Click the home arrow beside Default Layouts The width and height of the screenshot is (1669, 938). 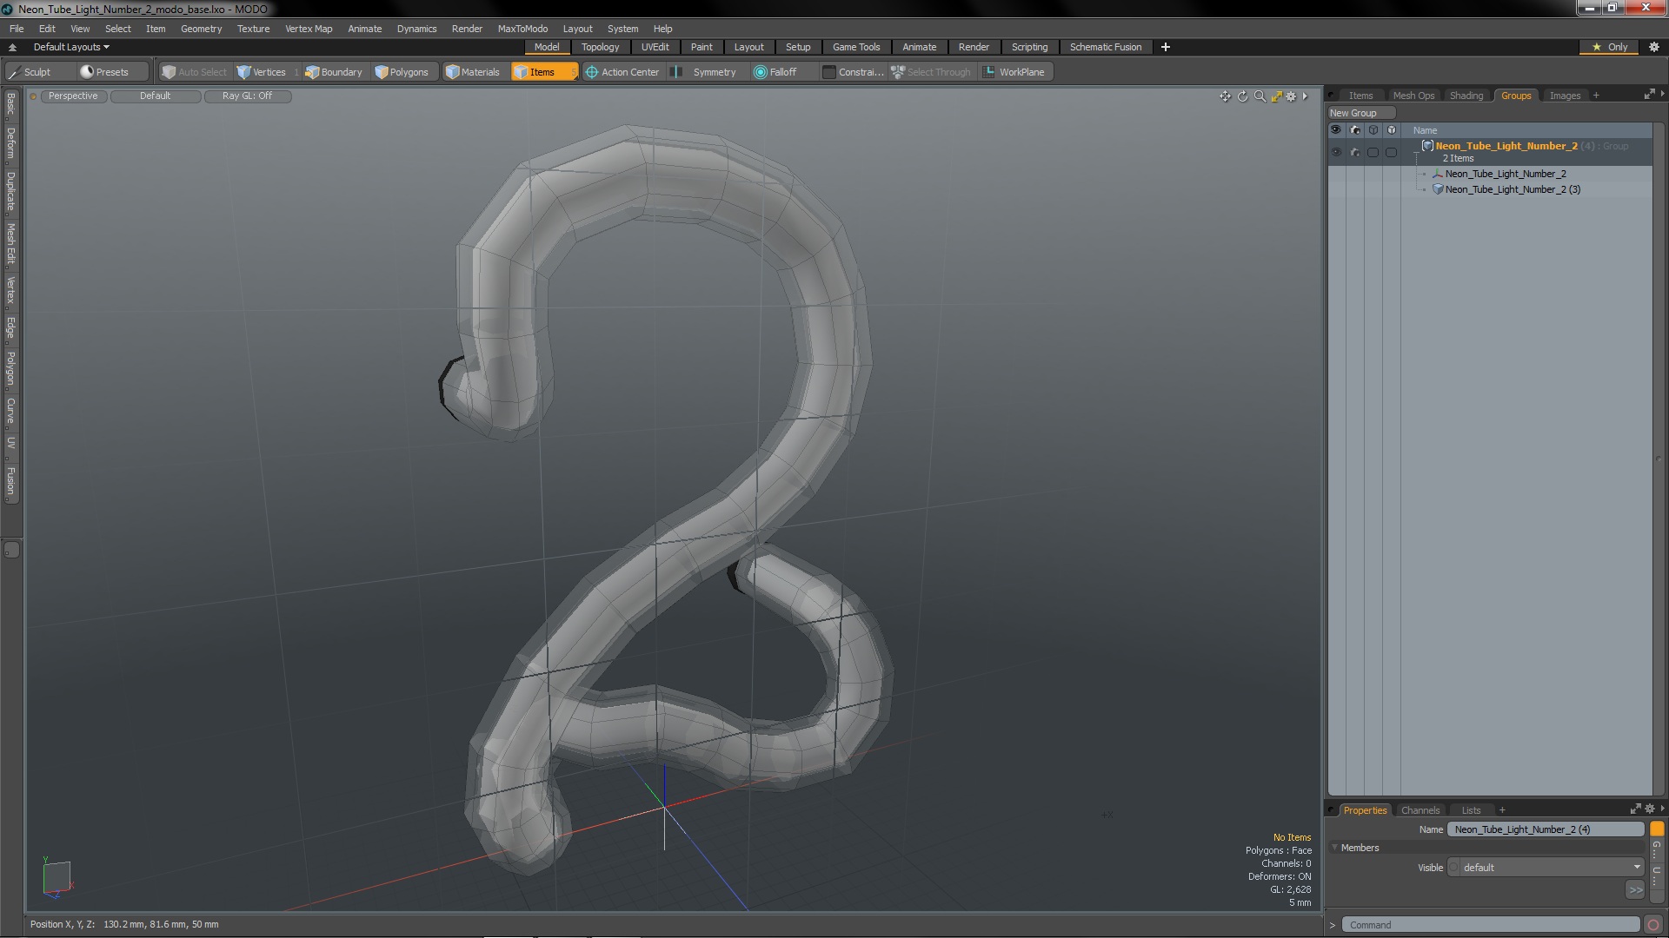click(x=12, y=47)
